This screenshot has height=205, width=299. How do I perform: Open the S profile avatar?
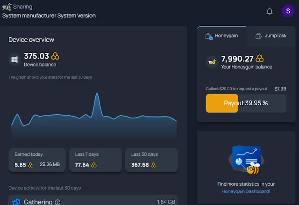click(288, 11)
